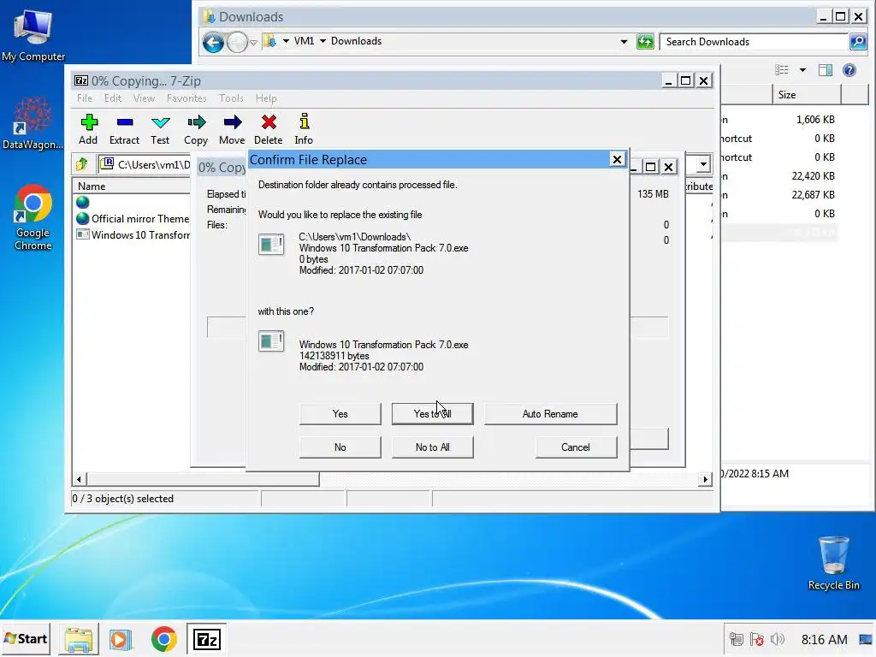Select the Google Chrome desktop shortcut
The height and width of the screenshot is (657, 876).
(33, 217)
